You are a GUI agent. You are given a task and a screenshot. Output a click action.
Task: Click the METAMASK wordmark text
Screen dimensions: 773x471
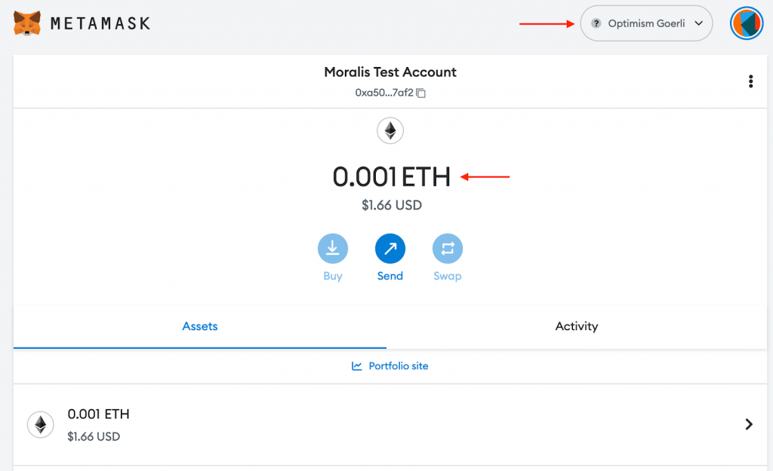click(x=100, y=23)
